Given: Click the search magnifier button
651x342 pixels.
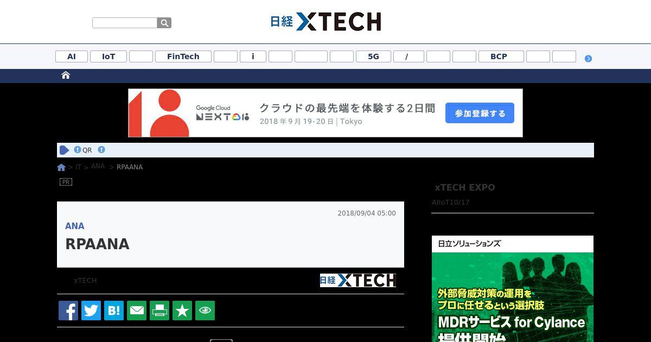Looking at the screenshot, I should [164, 23].
